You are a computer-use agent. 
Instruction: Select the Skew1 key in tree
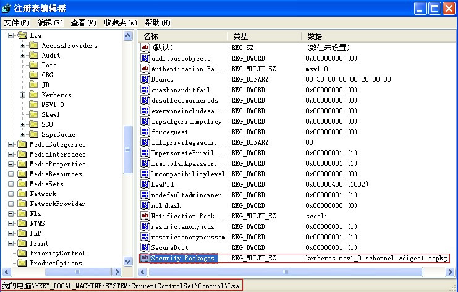(x=51, y=115)
